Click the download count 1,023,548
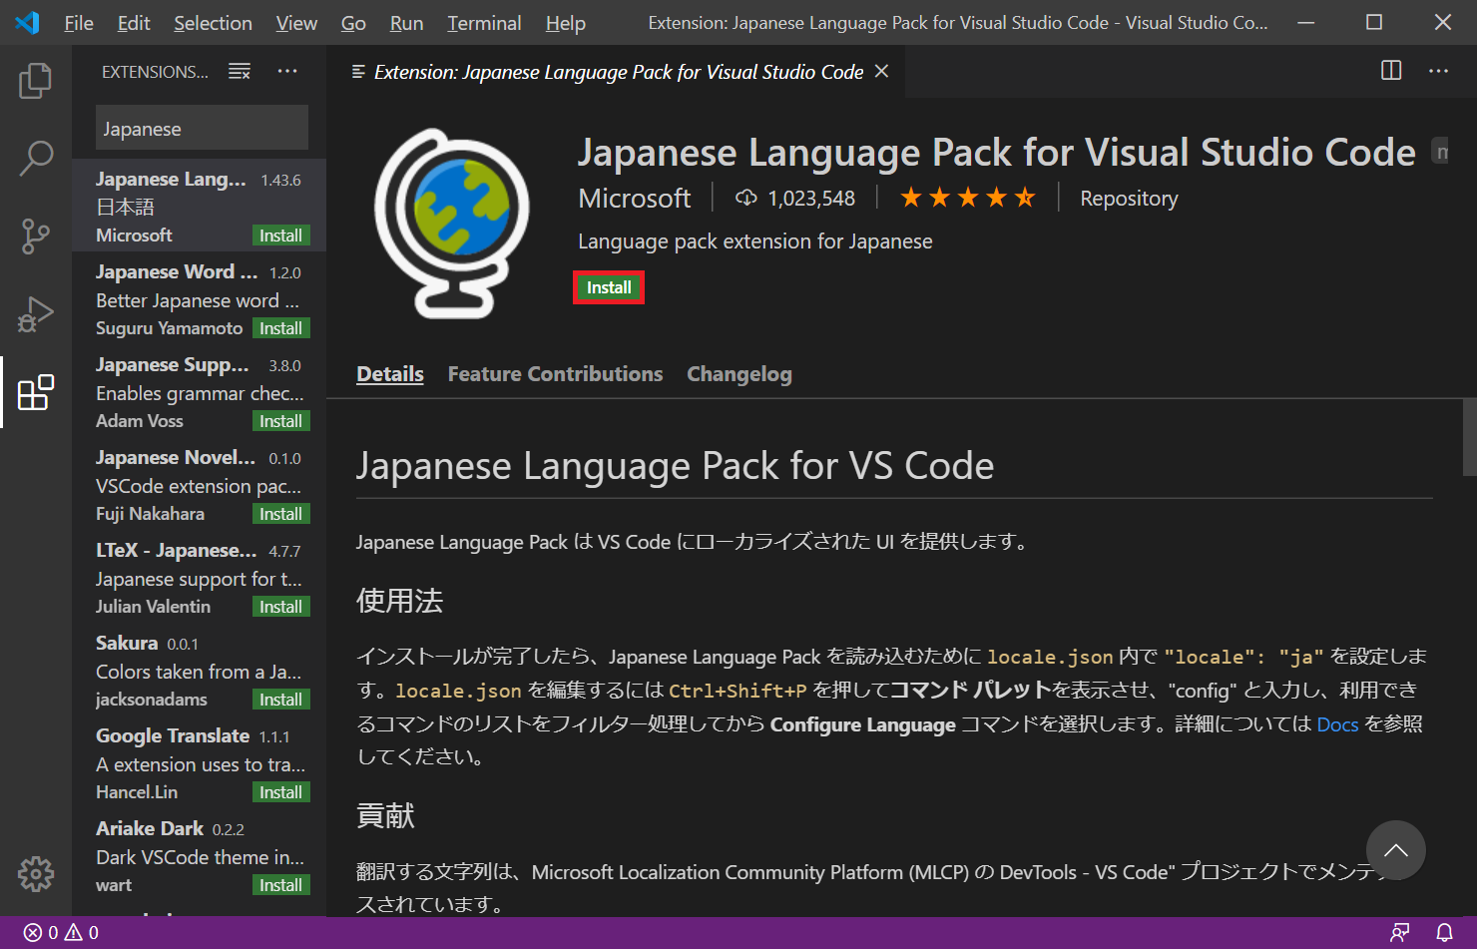Screen dimensions: 1477x949 pyautogui.click(x=795, y=198)
